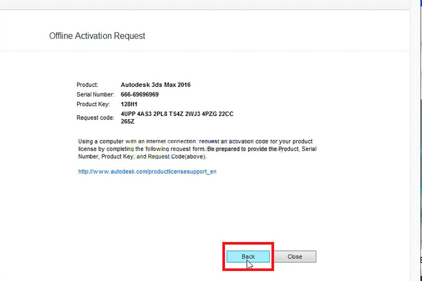Select the serial number 666-69696969
Viewport: 422px width, 281px height.
click(x=140, y=95)
